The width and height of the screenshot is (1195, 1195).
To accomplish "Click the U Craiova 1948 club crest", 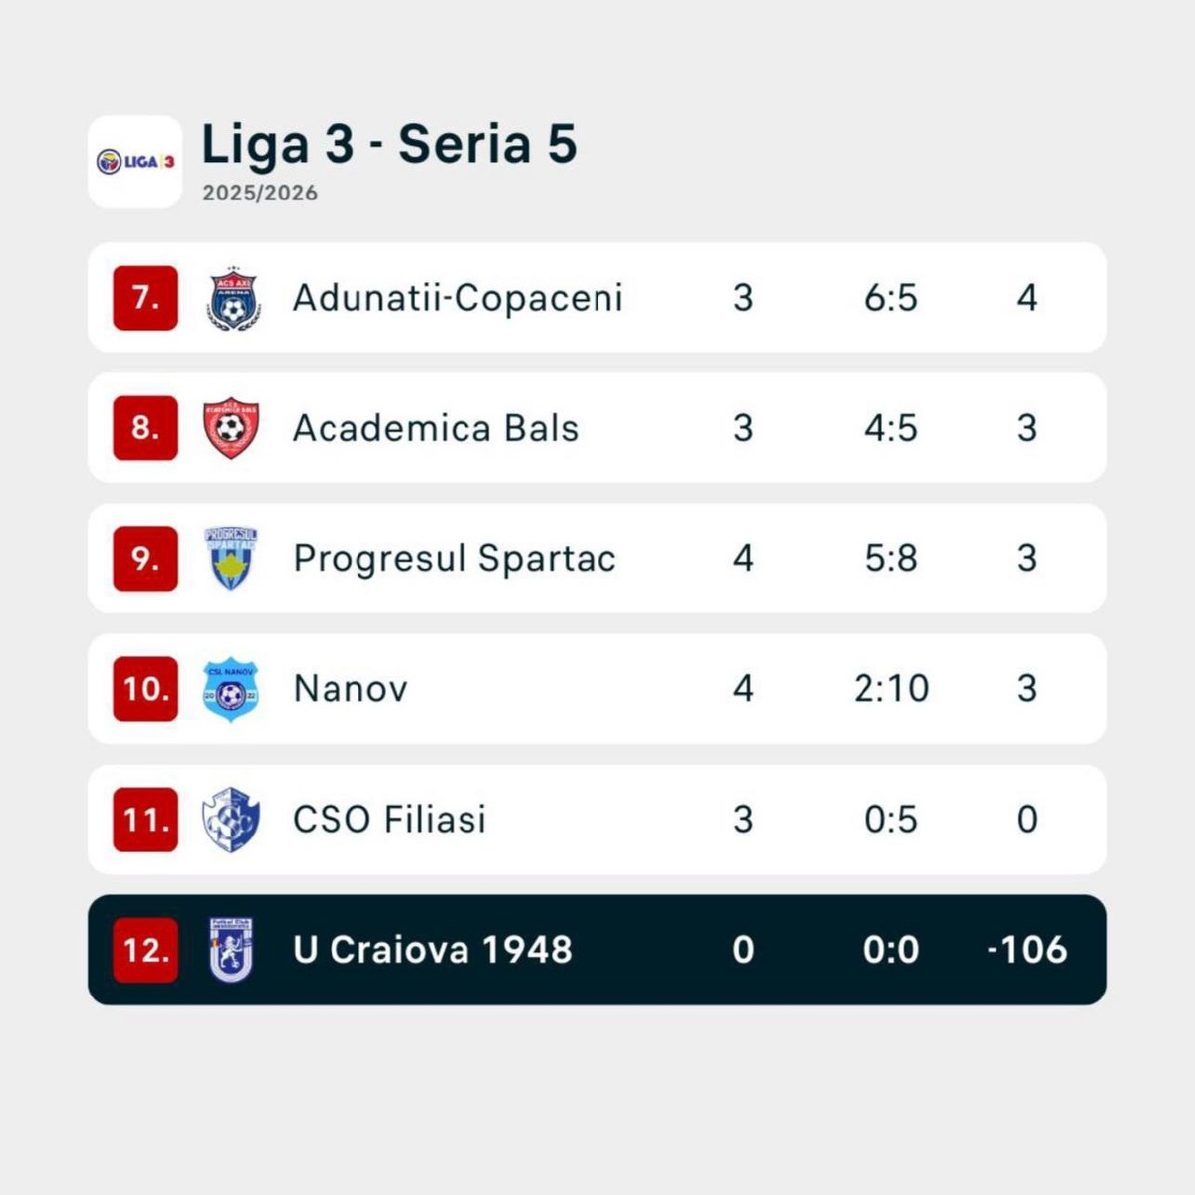I will [x=231, y=950].
